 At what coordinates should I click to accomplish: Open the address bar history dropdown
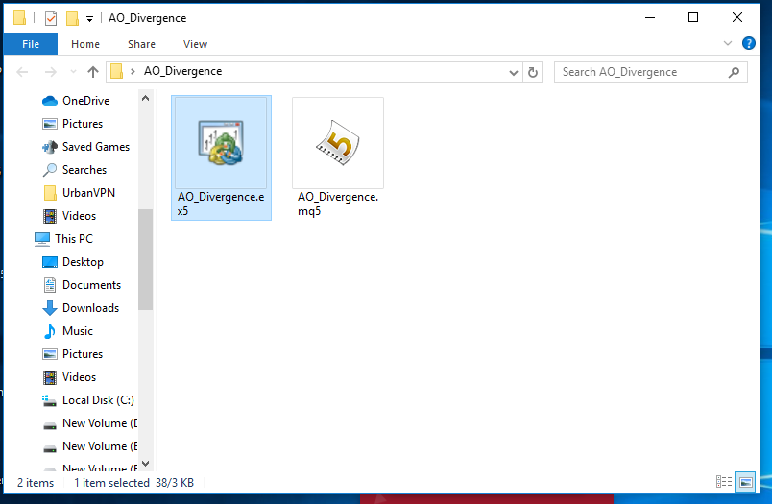(x=514, y=72)
